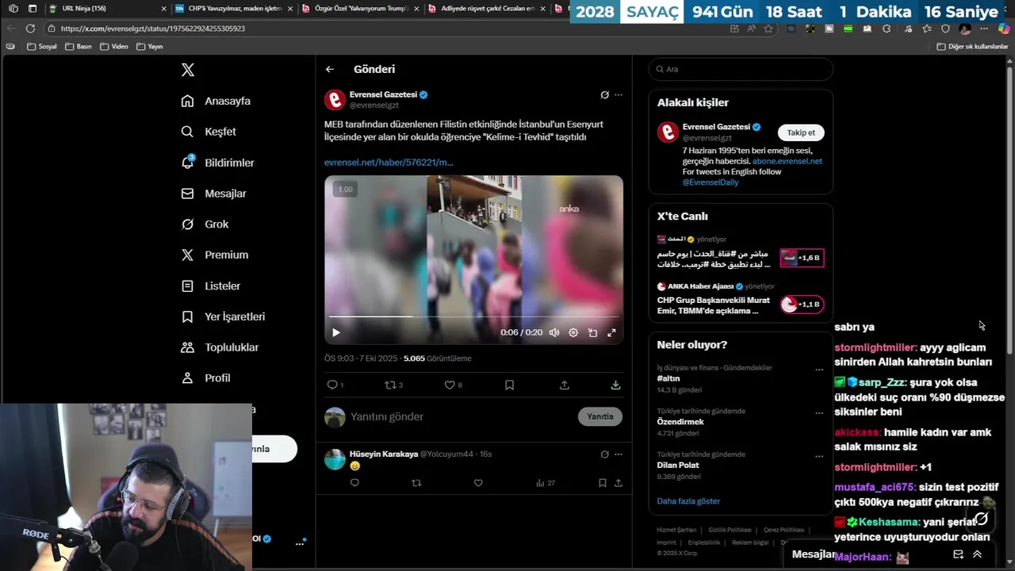Click the Grok icon on the Evrensel post
The width and height of the screenshot is (1015, 571).
point(604,94)
